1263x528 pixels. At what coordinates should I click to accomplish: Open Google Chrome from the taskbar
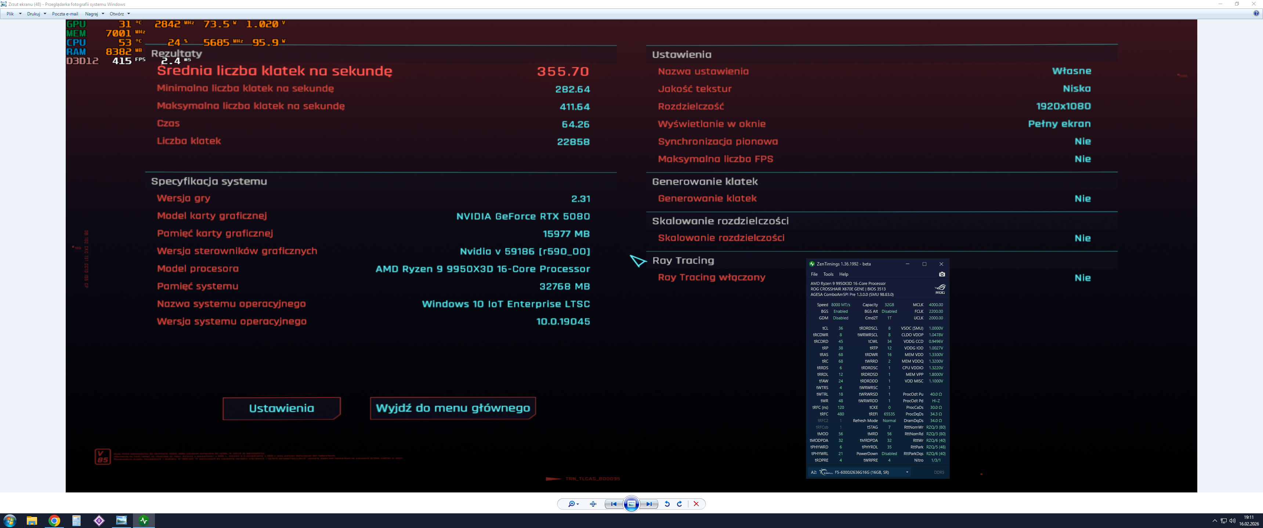[54, 520]
